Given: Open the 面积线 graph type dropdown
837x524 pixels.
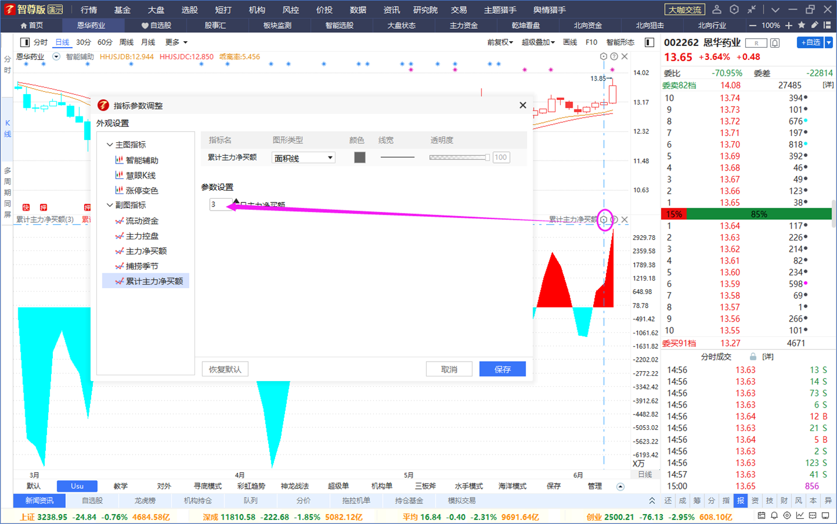Looking at the screenshot, I should tap(303, 158).
